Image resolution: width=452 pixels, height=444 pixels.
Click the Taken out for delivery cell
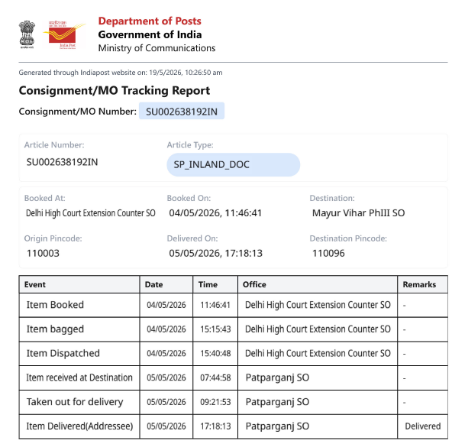tap(79, 402)
